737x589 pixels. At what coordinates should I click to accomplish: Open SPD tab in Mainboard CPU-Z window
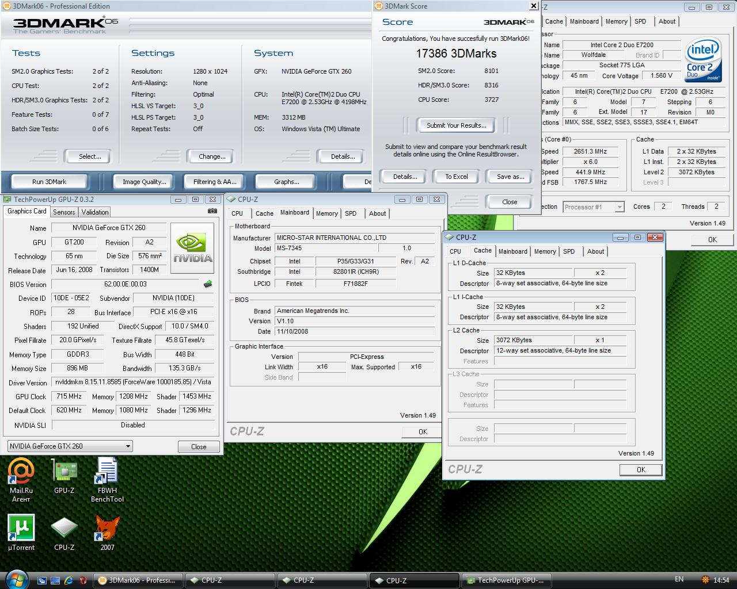(x=351, y=213)
